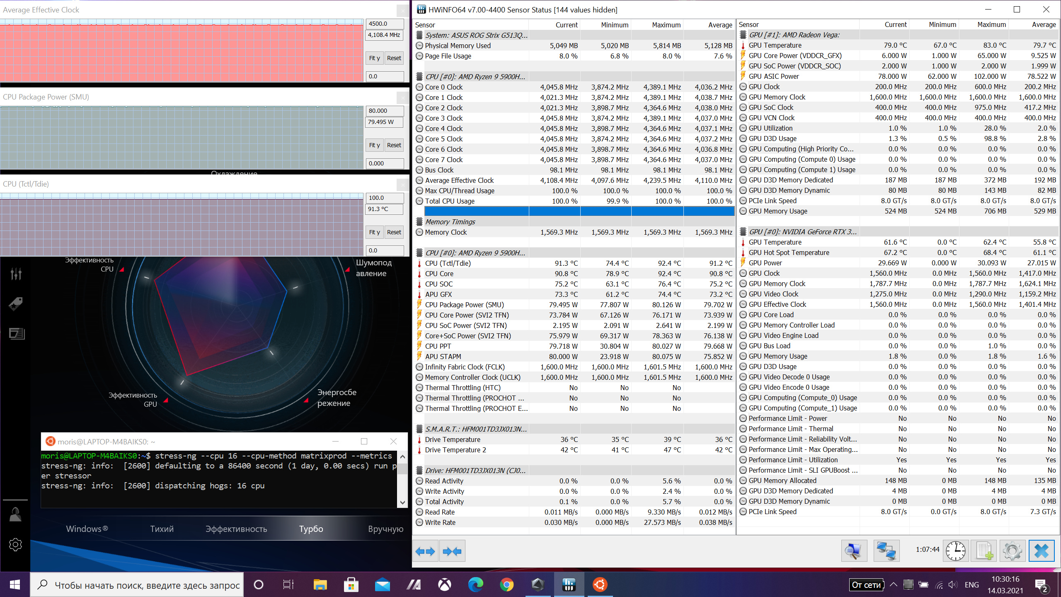Image resolution: width=1061 pixels, height=597 pixels.
Task: Select the Windows® fan profile
Action: (87, 529)
